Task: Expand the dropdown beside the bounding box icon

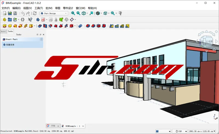Action: pos(109,13)
